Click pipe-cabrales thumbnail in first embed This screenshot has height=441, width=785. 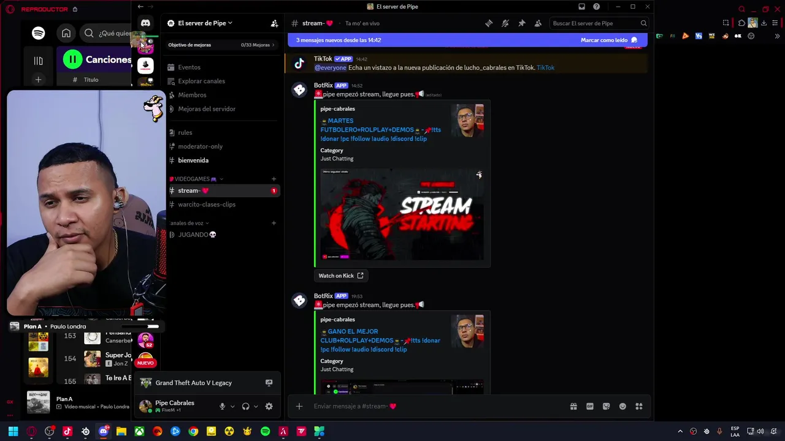[x=467, y=121]
